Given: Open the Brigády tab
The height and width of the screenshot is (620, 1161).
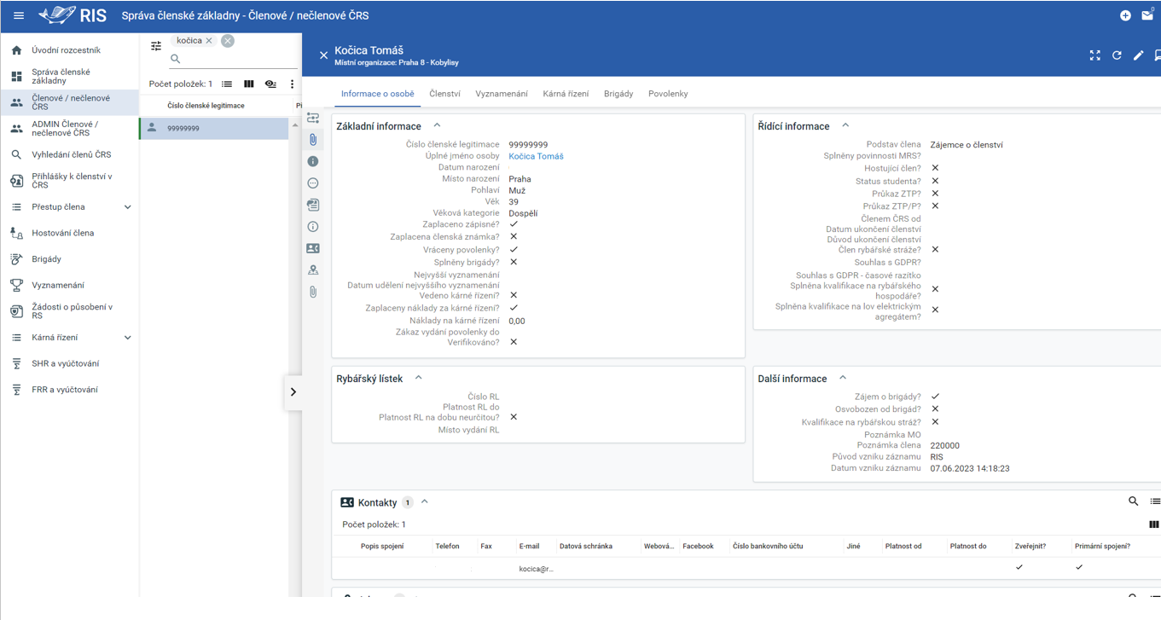Looking at the screenshot, I should [x=618, y=94].
